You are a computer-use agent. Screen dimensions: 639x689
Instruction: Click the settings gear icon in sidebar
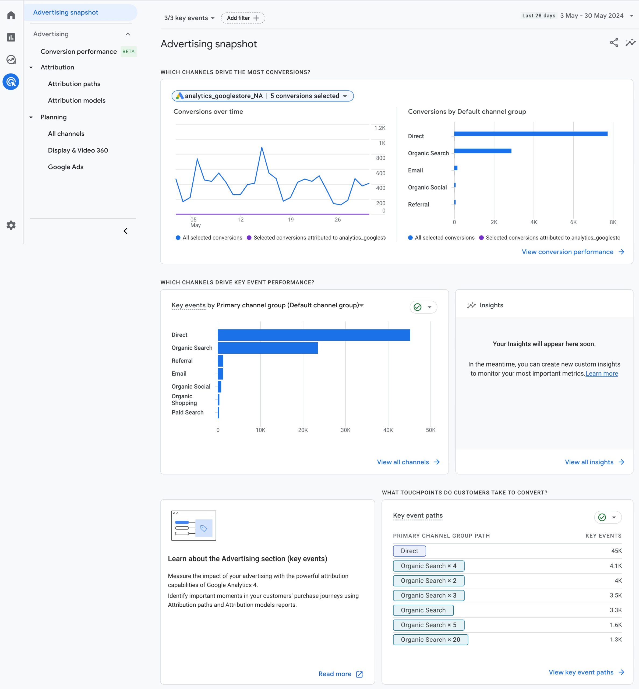(11, 225)
